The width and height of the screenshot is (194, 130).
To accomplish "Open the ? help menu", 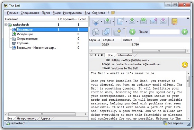I will pyautogui.click(x=108, y=13).
